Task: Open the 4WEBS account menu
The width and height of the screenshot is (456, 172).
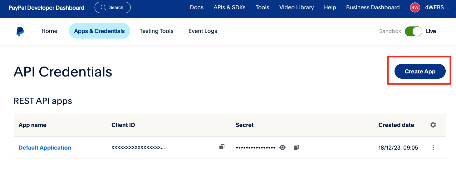Action: [x=437, y=7]
